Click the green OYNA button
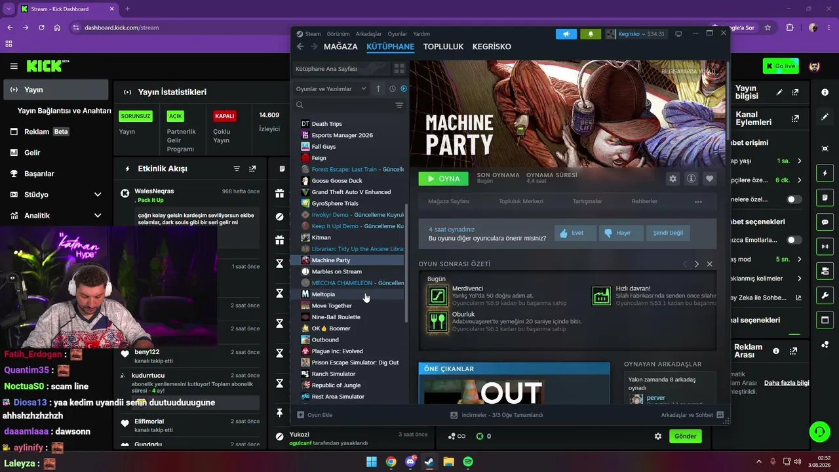 [444, 178]
